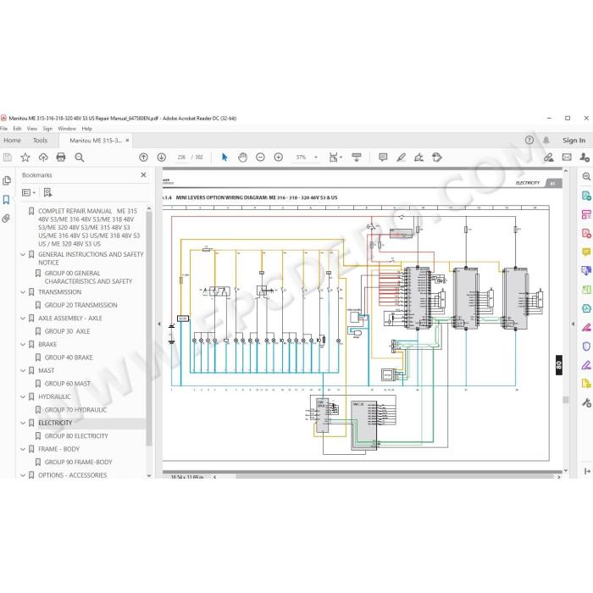Collapse the ELECTRICITY bookmark
The image size is (593, 593).
click(x=23, y=423)
